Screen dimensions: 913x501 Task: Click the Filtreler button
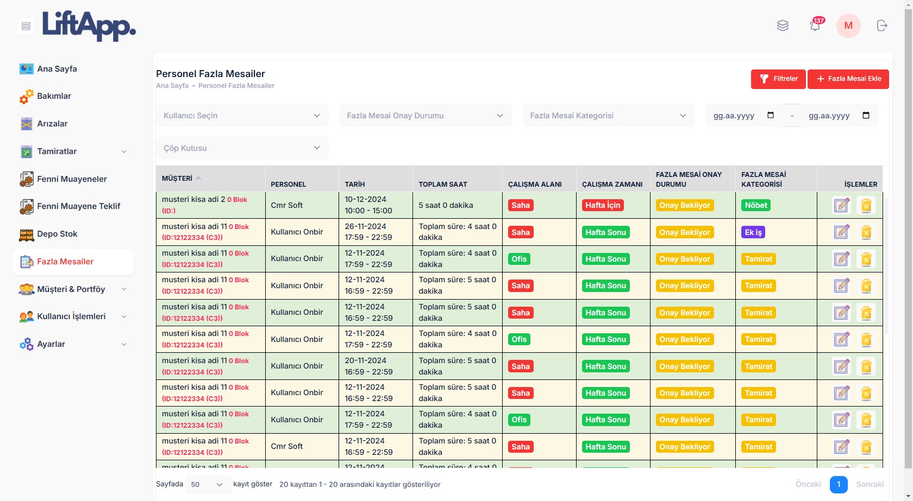[x=778, y=79]
